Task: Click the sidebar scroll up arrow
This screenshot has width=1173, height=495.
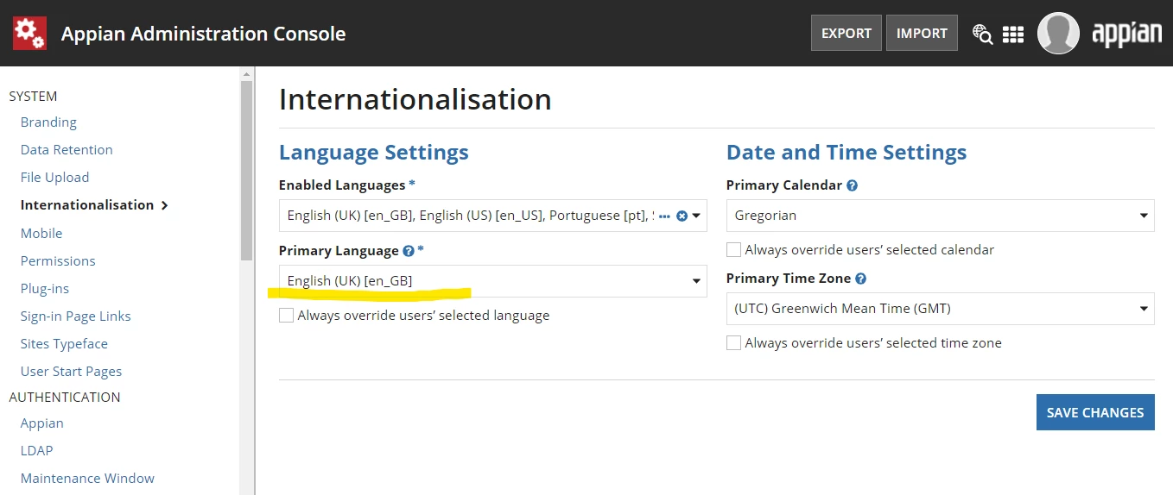Action: 247,73
